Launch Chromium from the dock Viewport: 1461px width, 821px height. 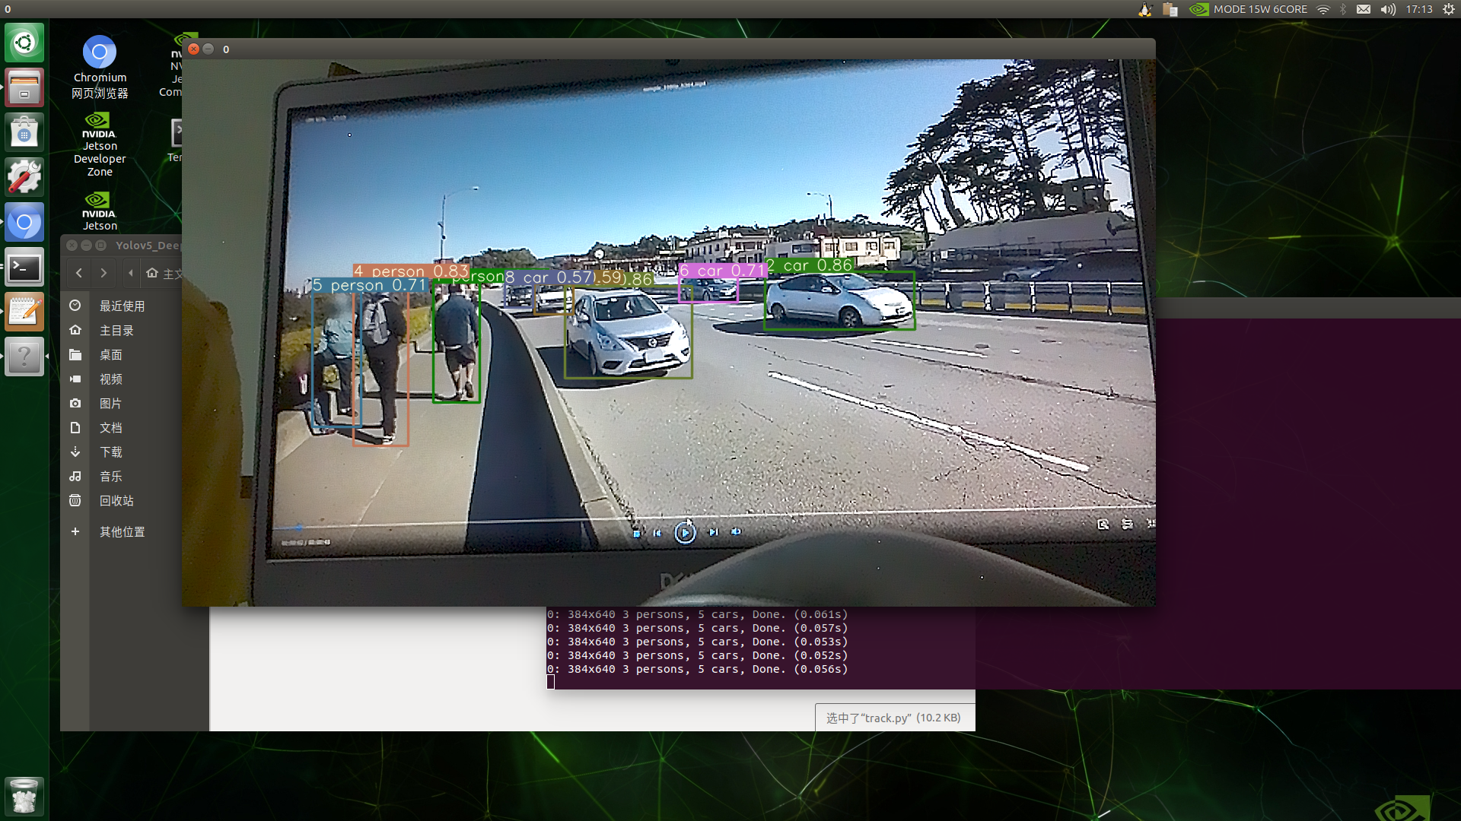tap(24, 222)
